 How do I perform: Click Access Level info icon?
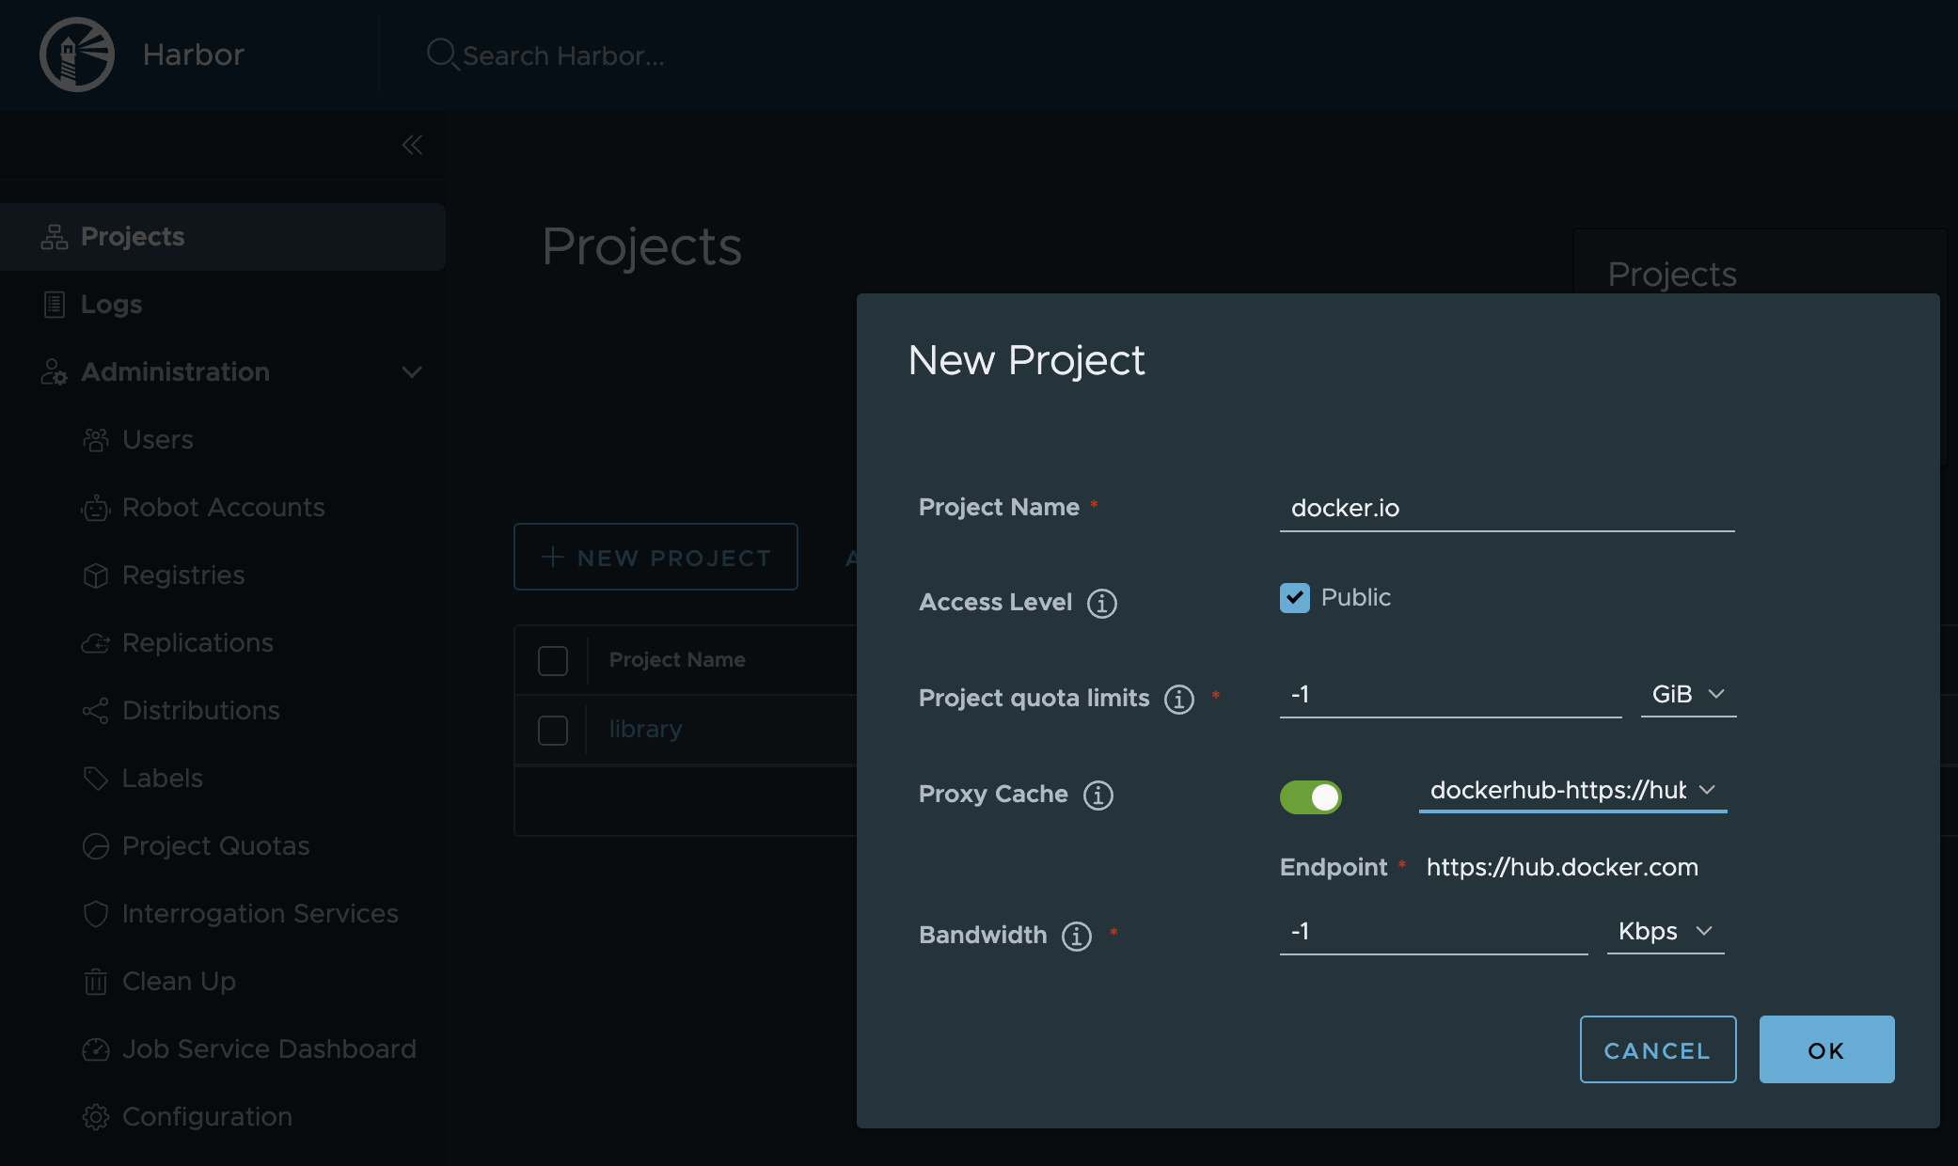pyautogui.click(x=1102, y=603)
